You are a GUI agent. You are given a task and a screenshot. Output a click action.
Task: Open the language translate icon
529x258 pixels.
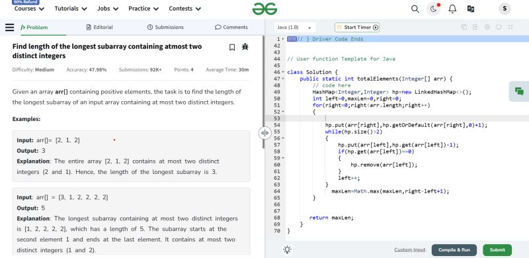[471, 9]
